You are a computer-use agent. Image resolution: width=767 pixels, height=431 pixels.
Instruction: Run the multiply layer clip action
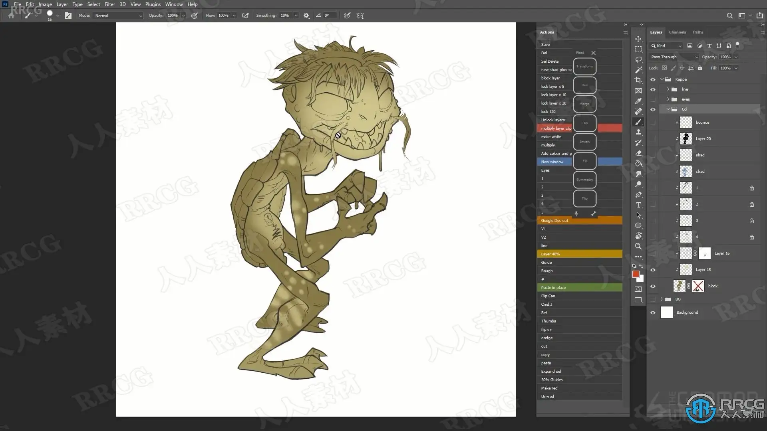coord(556,129)
